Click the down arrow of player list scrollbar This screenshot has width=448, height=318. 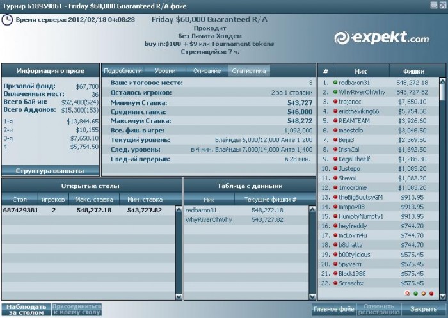(443, 297)
